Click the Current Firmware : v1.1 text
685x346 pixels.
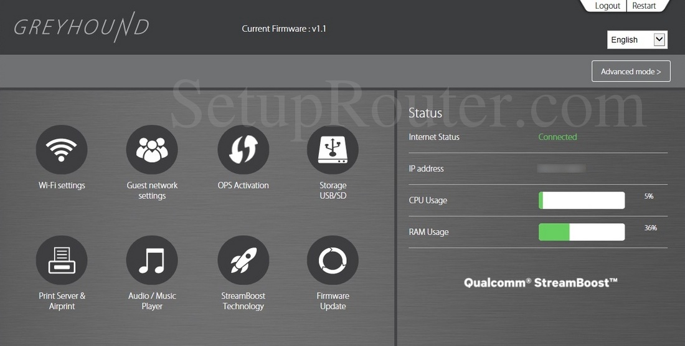tap(284, 29)
